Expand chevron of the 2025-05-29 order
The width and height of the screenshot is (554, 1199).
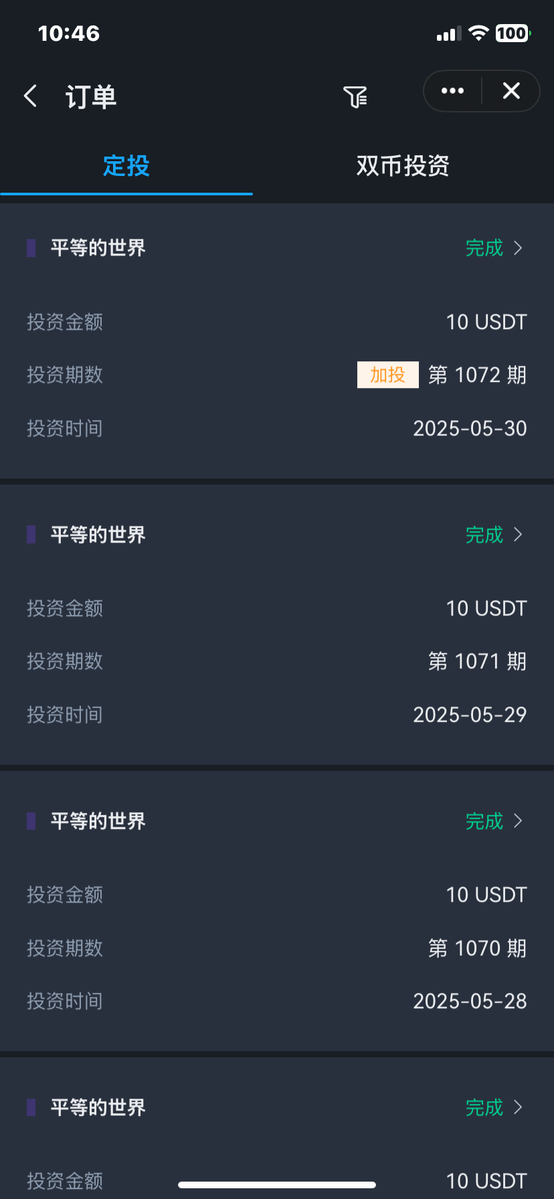click(518, 535)
